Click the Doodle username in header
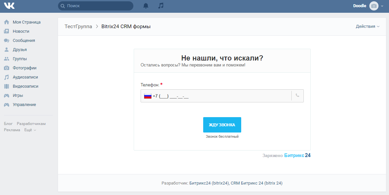 point(360,6)
